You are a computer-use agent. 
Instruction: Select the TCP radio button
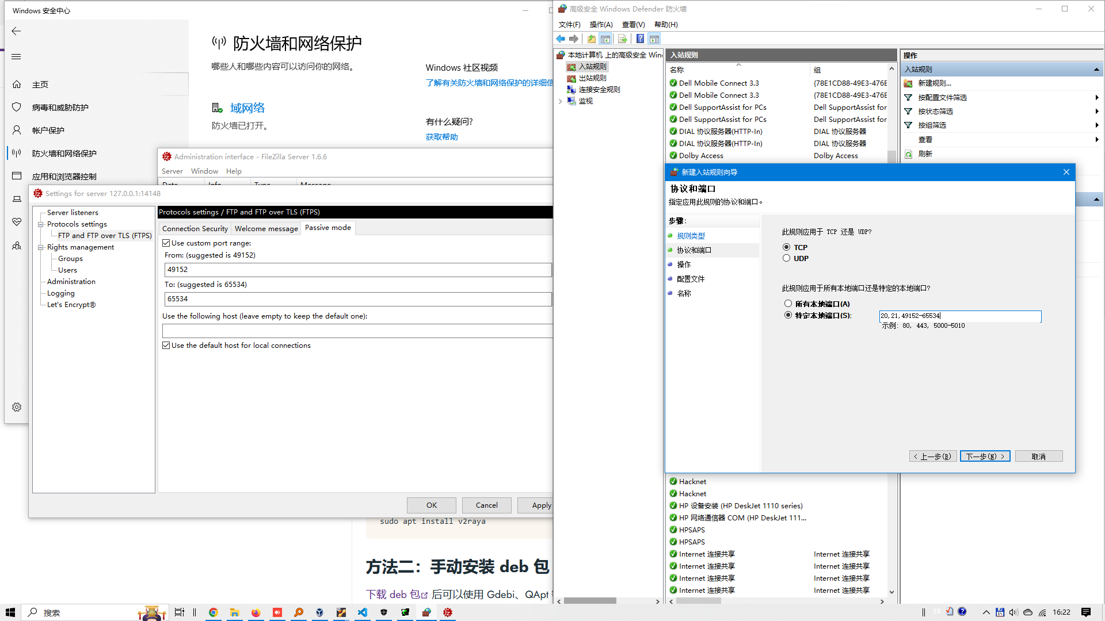point(786,247)
